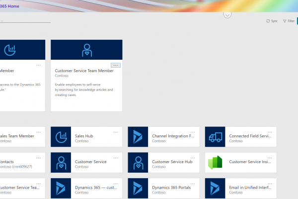The width and height of the screenshot is (298, 199).
Task: Click the green Customer Service Insights icon
Action: (215, 163)
